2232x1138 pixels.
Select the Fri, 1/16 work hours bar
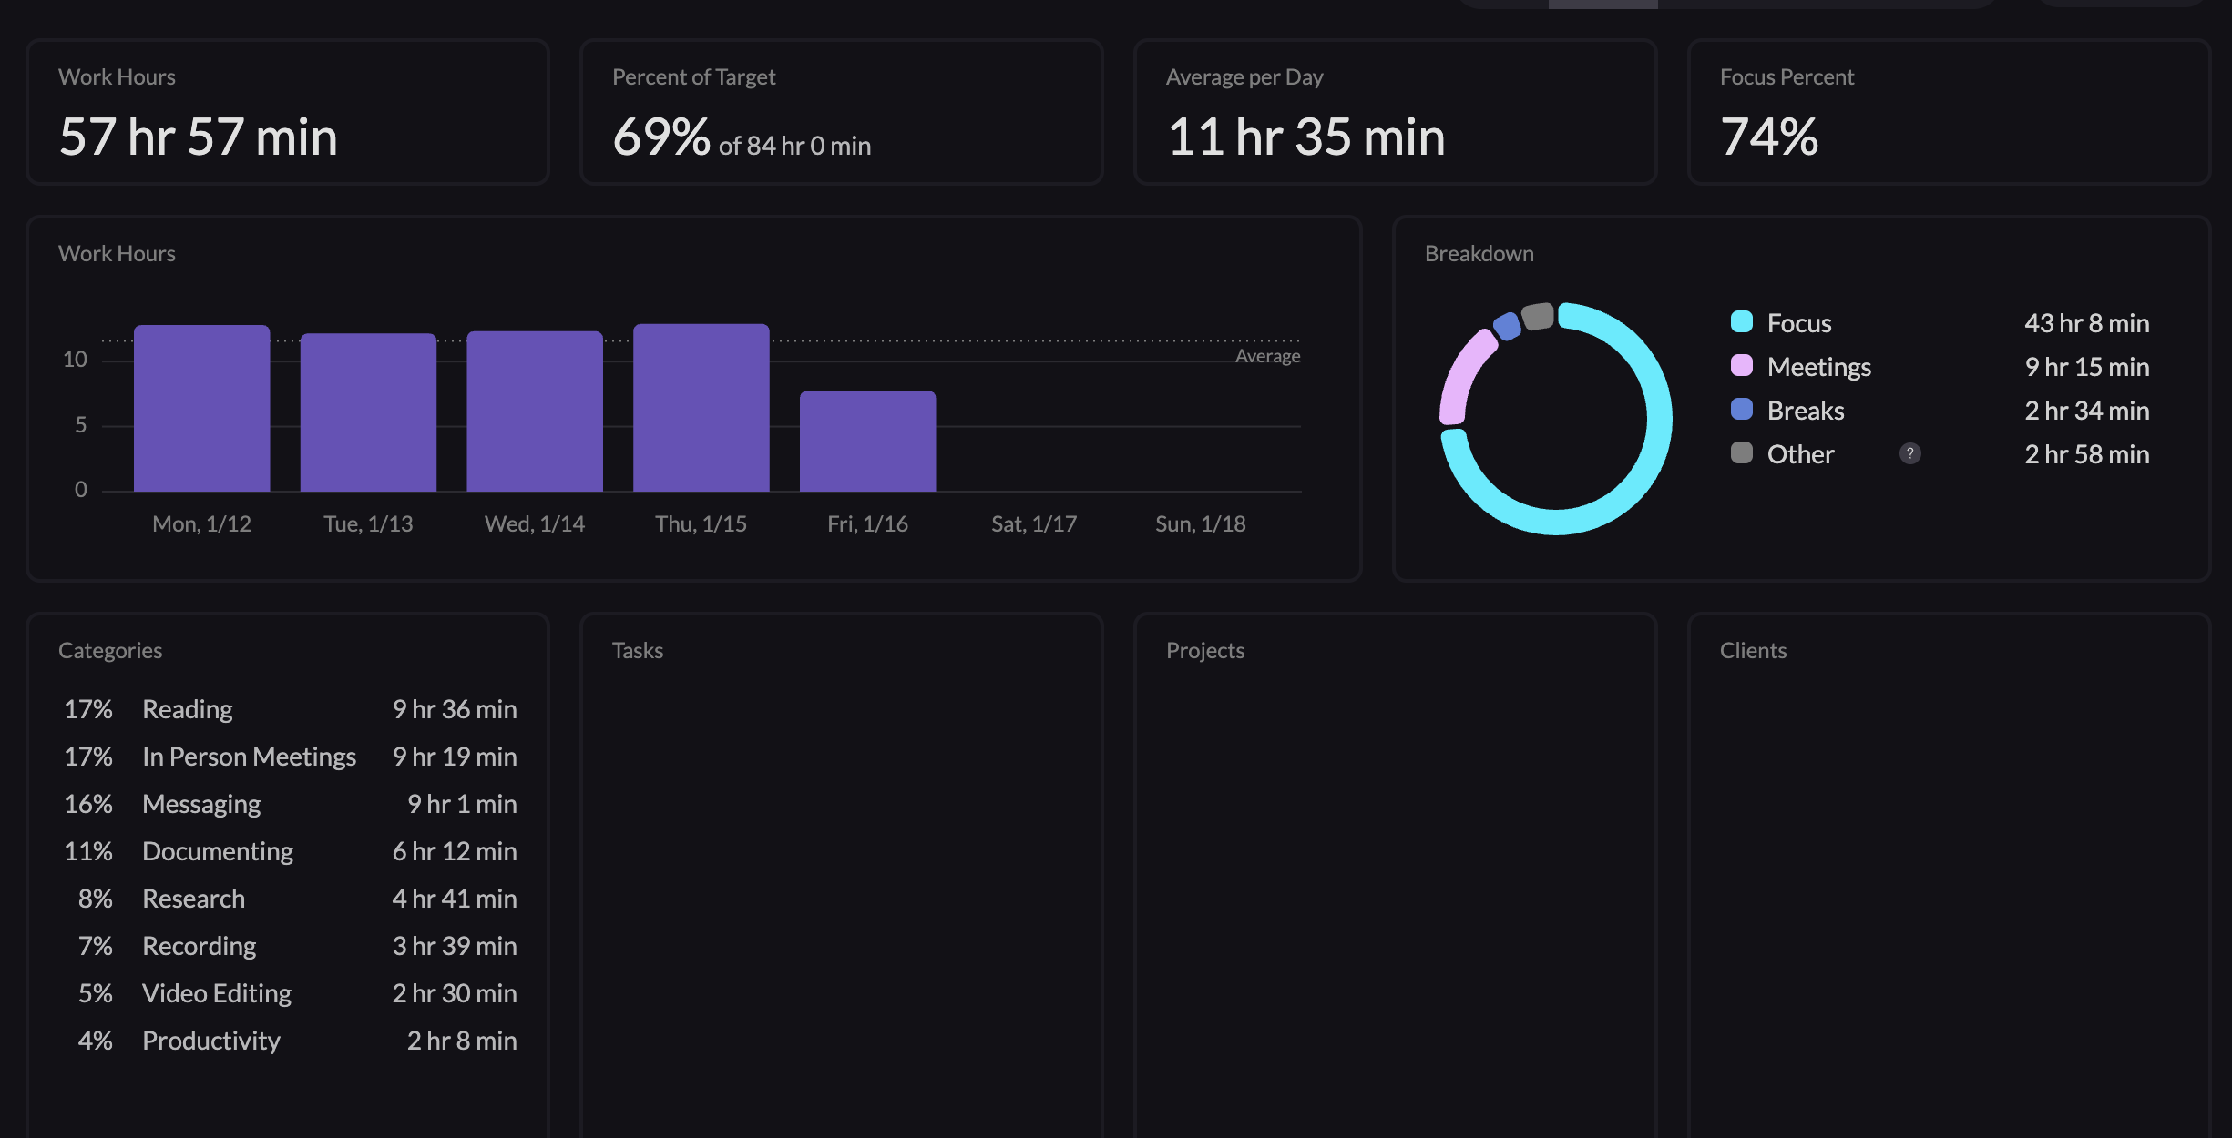click(x=867, y=442)
